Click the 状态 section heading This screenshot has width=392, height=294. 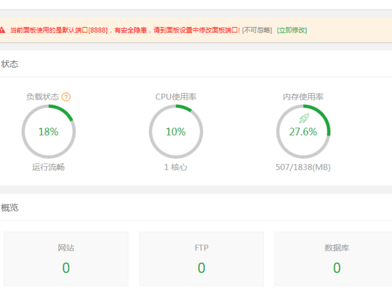pos(9,64)
